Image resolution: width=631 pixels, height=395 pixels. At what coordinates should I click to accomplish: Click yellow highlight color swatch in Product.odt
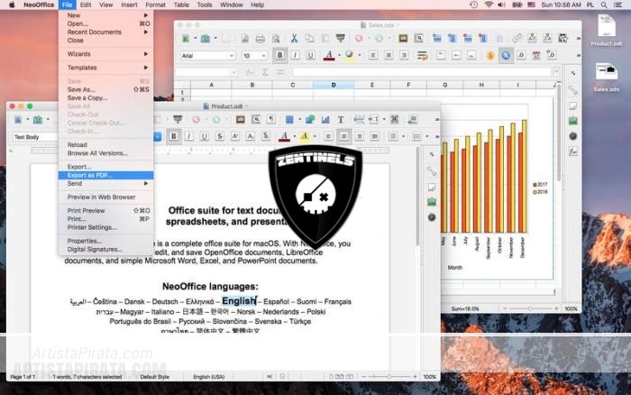click(305, 136)
